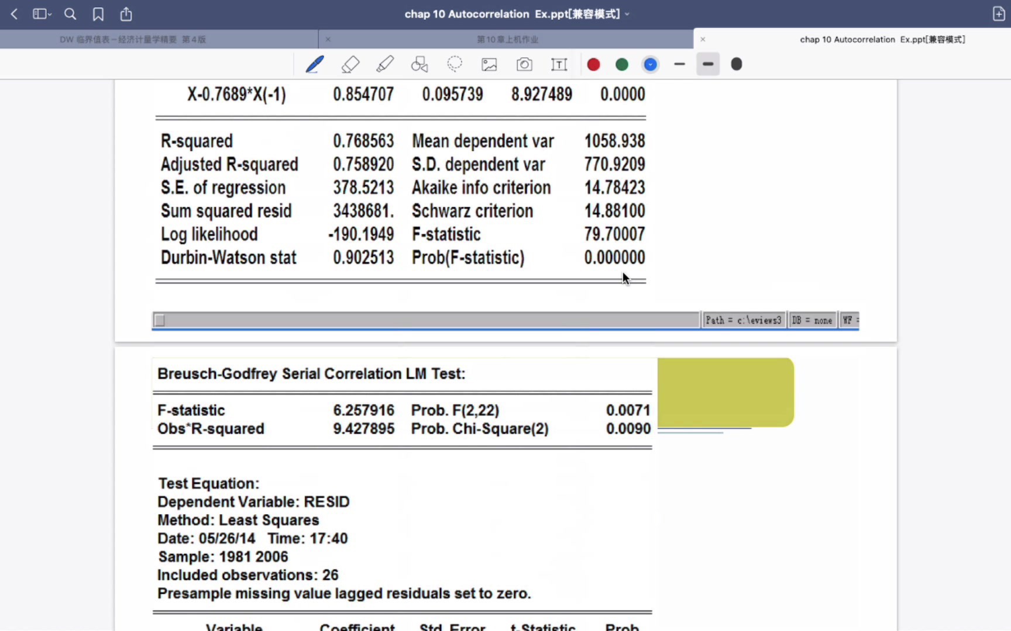The height and width of the screenshot is (631, 1011).
Task: Click Durbin-Watson stat value 0.902513
Action: [x=363, y=257]
